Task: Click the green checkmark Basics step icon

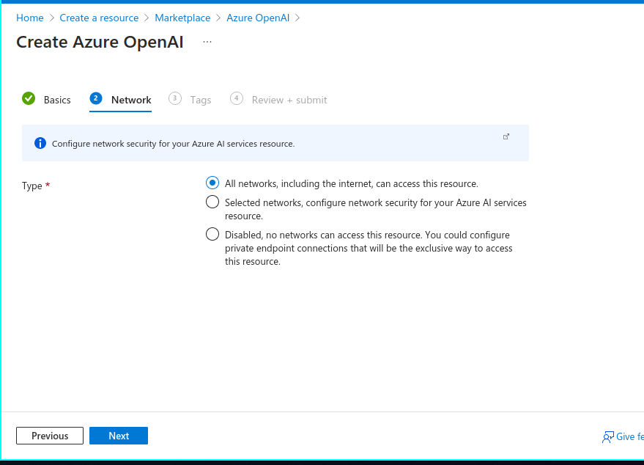Action: (29, 99)
